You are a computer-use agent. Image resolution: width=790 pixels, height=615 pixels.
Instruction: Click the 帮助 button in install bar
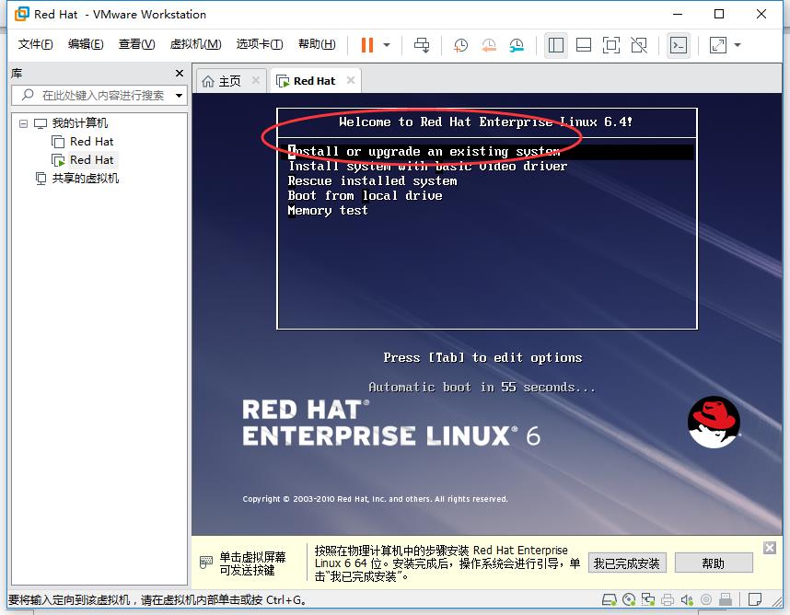pos(714,563)
